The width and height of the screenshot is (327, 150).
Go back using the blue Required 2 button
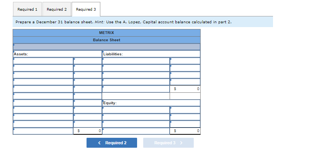(x=112, y=143)
